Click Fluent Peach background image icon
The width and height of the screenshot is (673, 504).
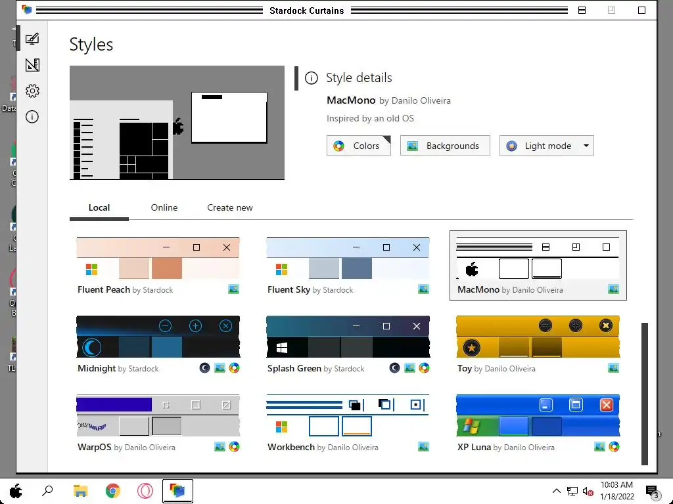[x=233, y=289]
